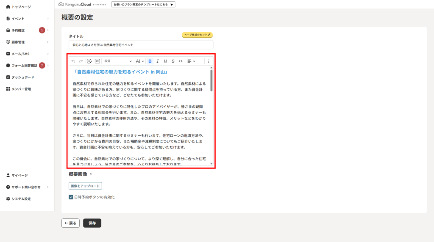
Task: Click the タイトル input field
Action: tap(141, 44)
